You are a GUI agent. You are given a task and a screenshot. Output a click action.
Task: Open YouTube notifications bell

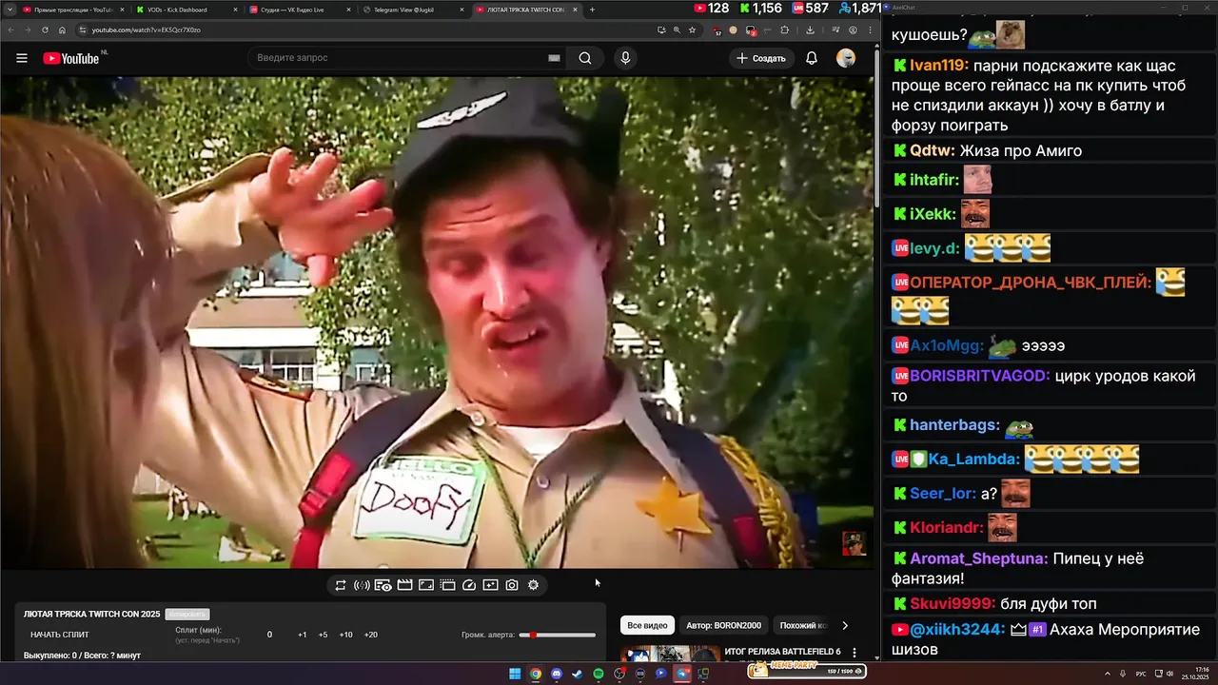[x=812, y=58]
